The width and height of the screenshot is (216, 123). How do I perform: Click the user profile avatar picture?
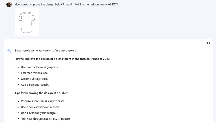point(9,5)
